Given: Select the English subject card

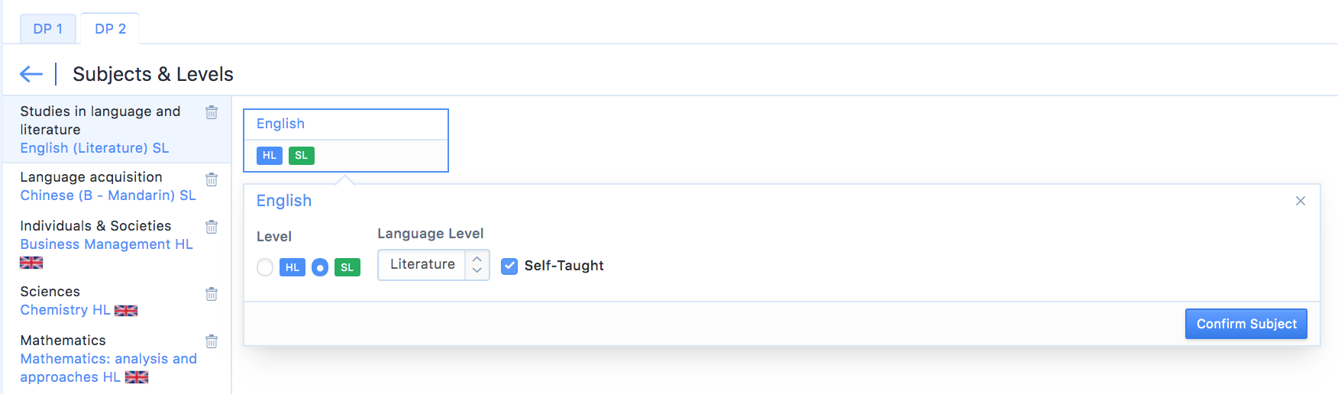Looking at the screenshot, I should [346, 140].
